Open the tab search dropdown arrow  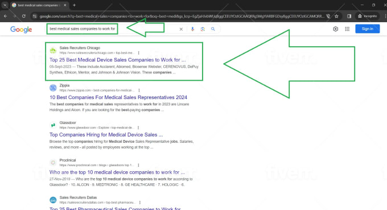click(x=5, y=5)
